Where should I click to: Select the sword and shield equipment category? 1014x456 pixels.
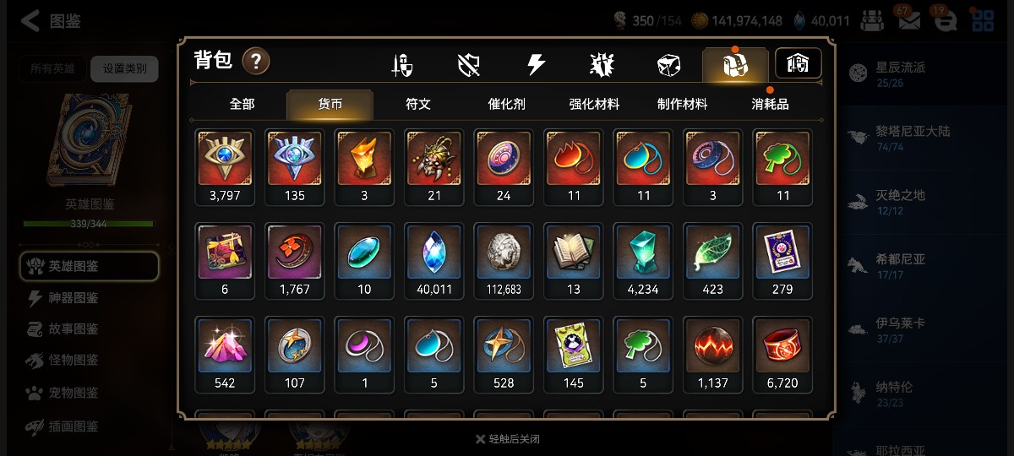(x=402, y=65)
